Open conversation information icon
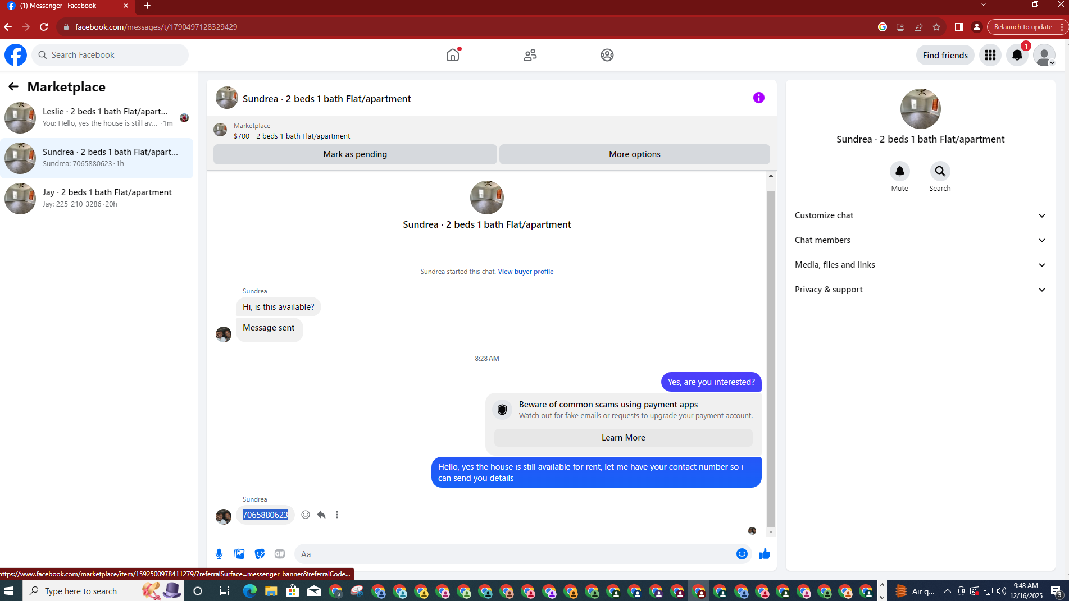Screen dimensions: 1069x601 point(759,98)
